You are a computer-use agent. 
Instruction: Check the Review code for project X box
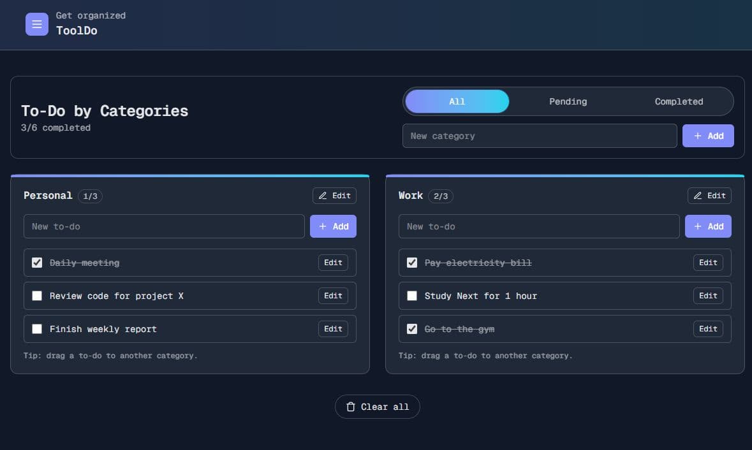click(37, 296)
